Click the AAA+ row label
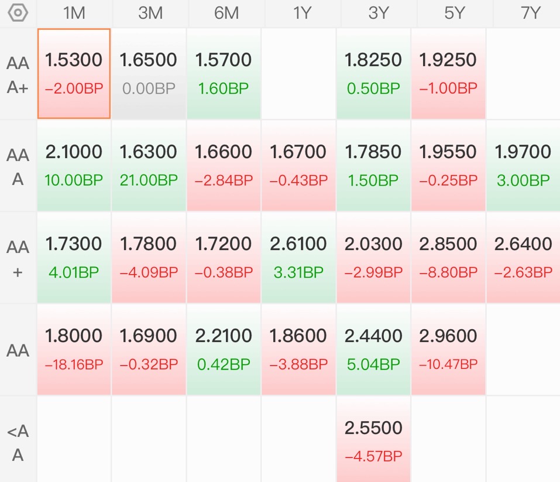This screenshot has width=560, height=482. (x=18, y=75)
